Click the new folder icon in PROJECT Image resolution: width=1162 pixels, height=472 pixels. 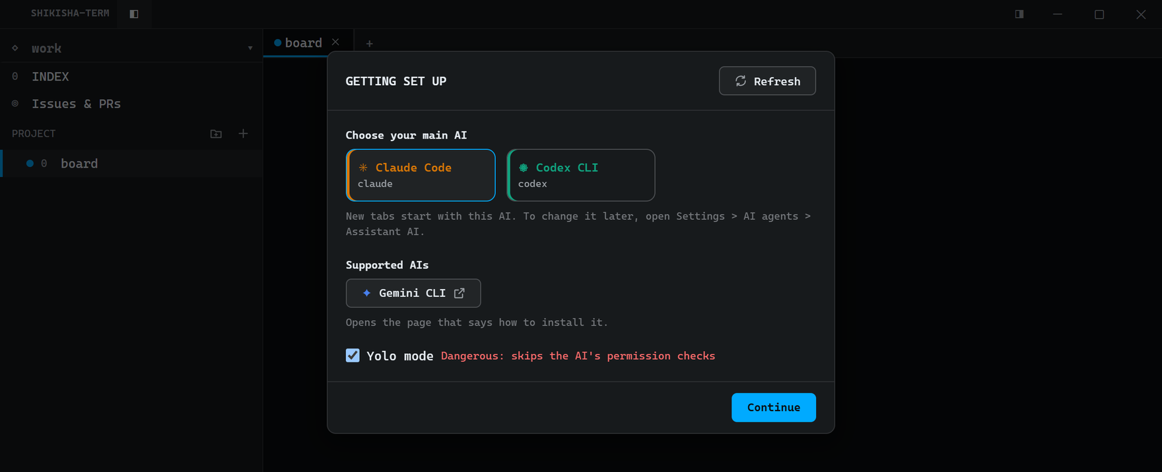pyautogui.click(x=216, y=133)
